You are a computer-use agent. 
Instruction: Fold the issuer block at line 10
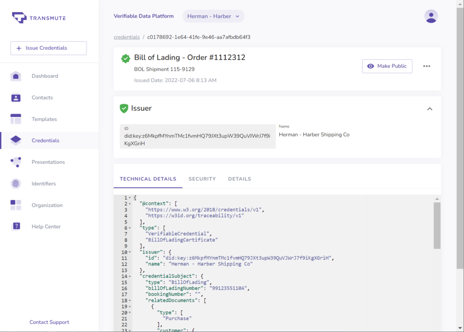tap(130, 252)
